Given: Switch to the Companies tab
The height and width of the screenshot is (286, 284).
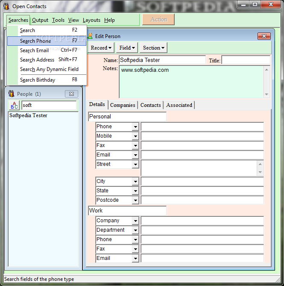Looking at the screenshot, I should coord(123,105).
